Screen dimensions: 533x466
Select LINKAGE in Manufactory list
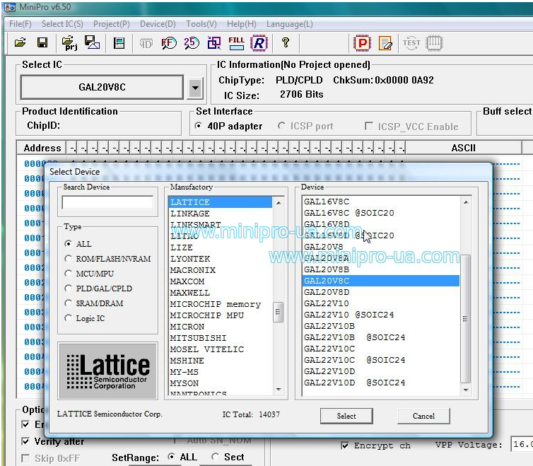pos(221,214)
